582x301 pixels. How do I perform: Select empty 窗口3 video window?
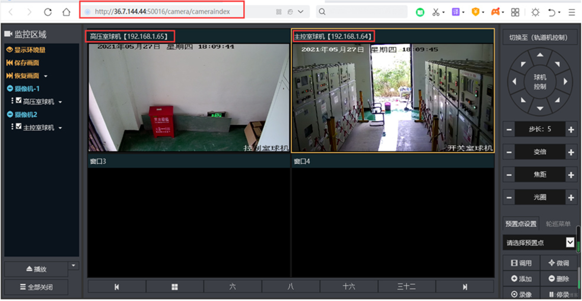[189, 222]
